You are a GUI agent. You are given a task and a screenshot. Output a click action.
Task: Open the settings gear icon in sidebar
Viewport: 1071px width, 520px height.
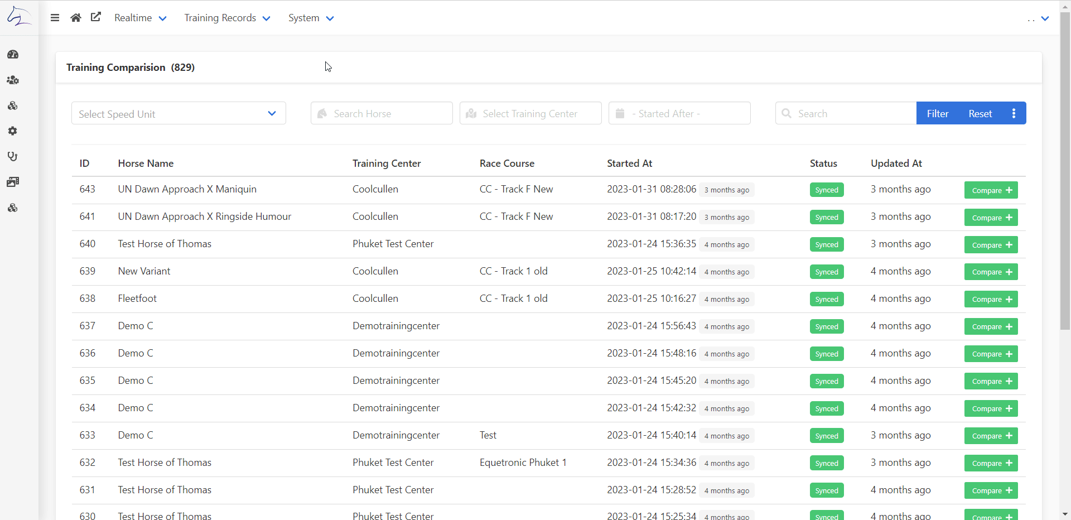13,131
